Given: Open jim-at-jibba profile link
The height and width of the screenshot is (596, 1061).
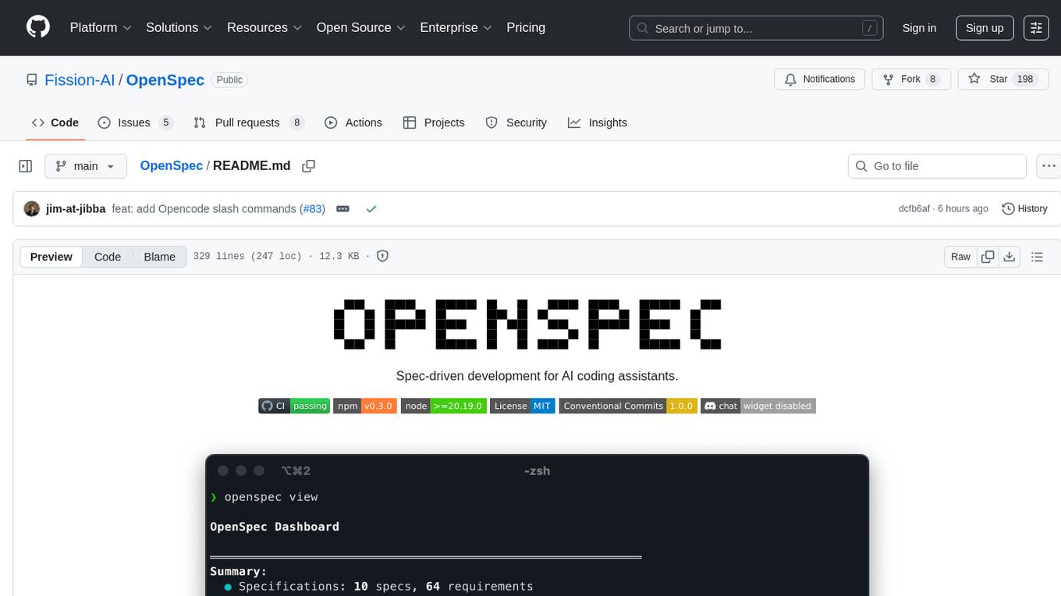Looking at the screenshot, I should (76, 209).
